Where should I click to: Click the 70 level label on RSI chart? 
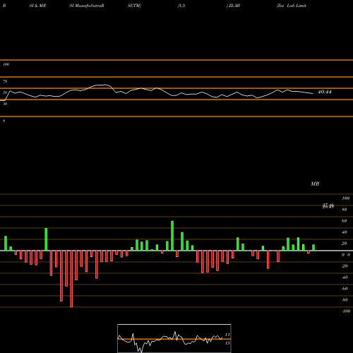click(5, 81)
